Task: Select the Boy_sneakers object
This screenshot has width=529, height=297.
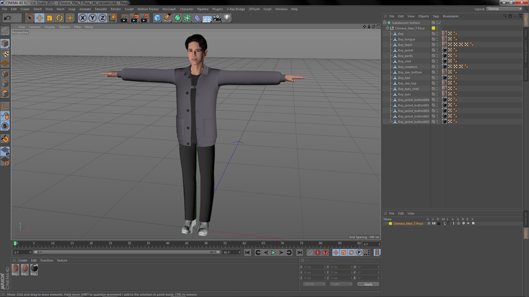Action: click(x=407, y=67)
